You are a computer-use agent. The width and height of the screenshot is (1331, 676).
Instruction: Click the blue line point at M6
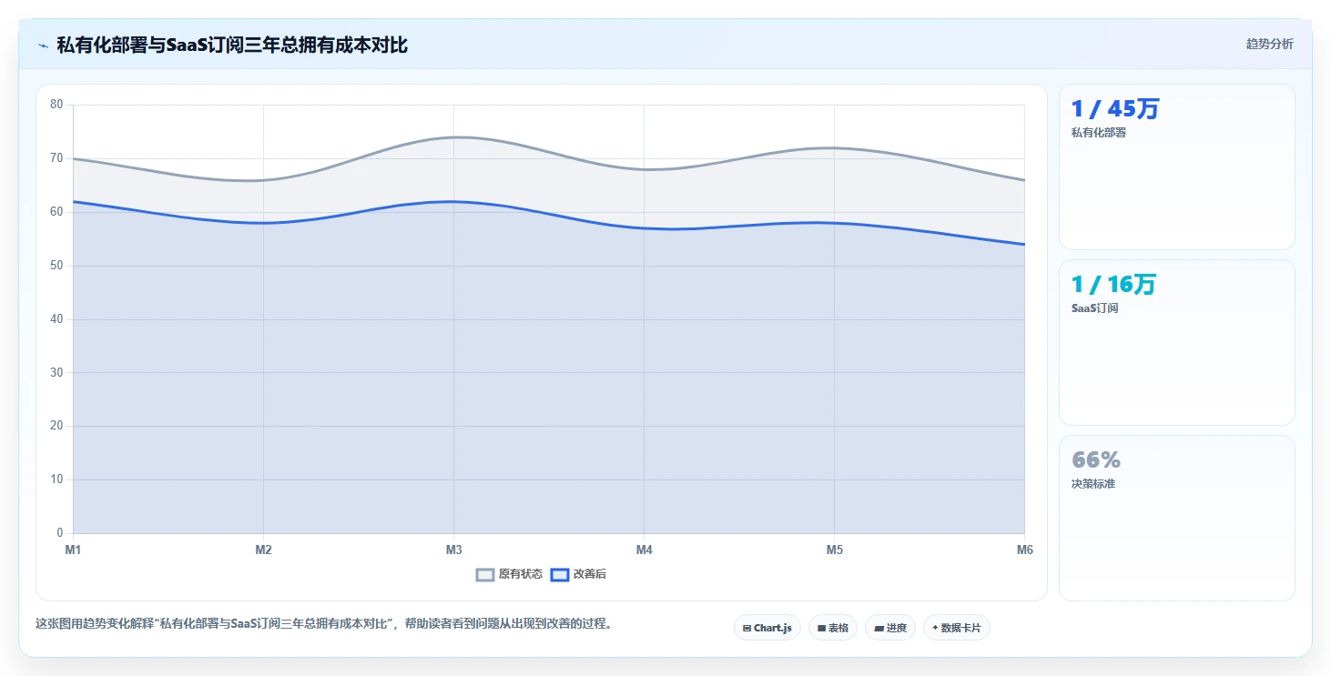1024,244
